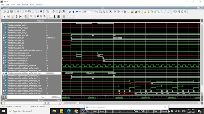This screenshot has width=204, height=114.
Task: Expand the selected pcpi_insn signal
Action: [3, 73]
